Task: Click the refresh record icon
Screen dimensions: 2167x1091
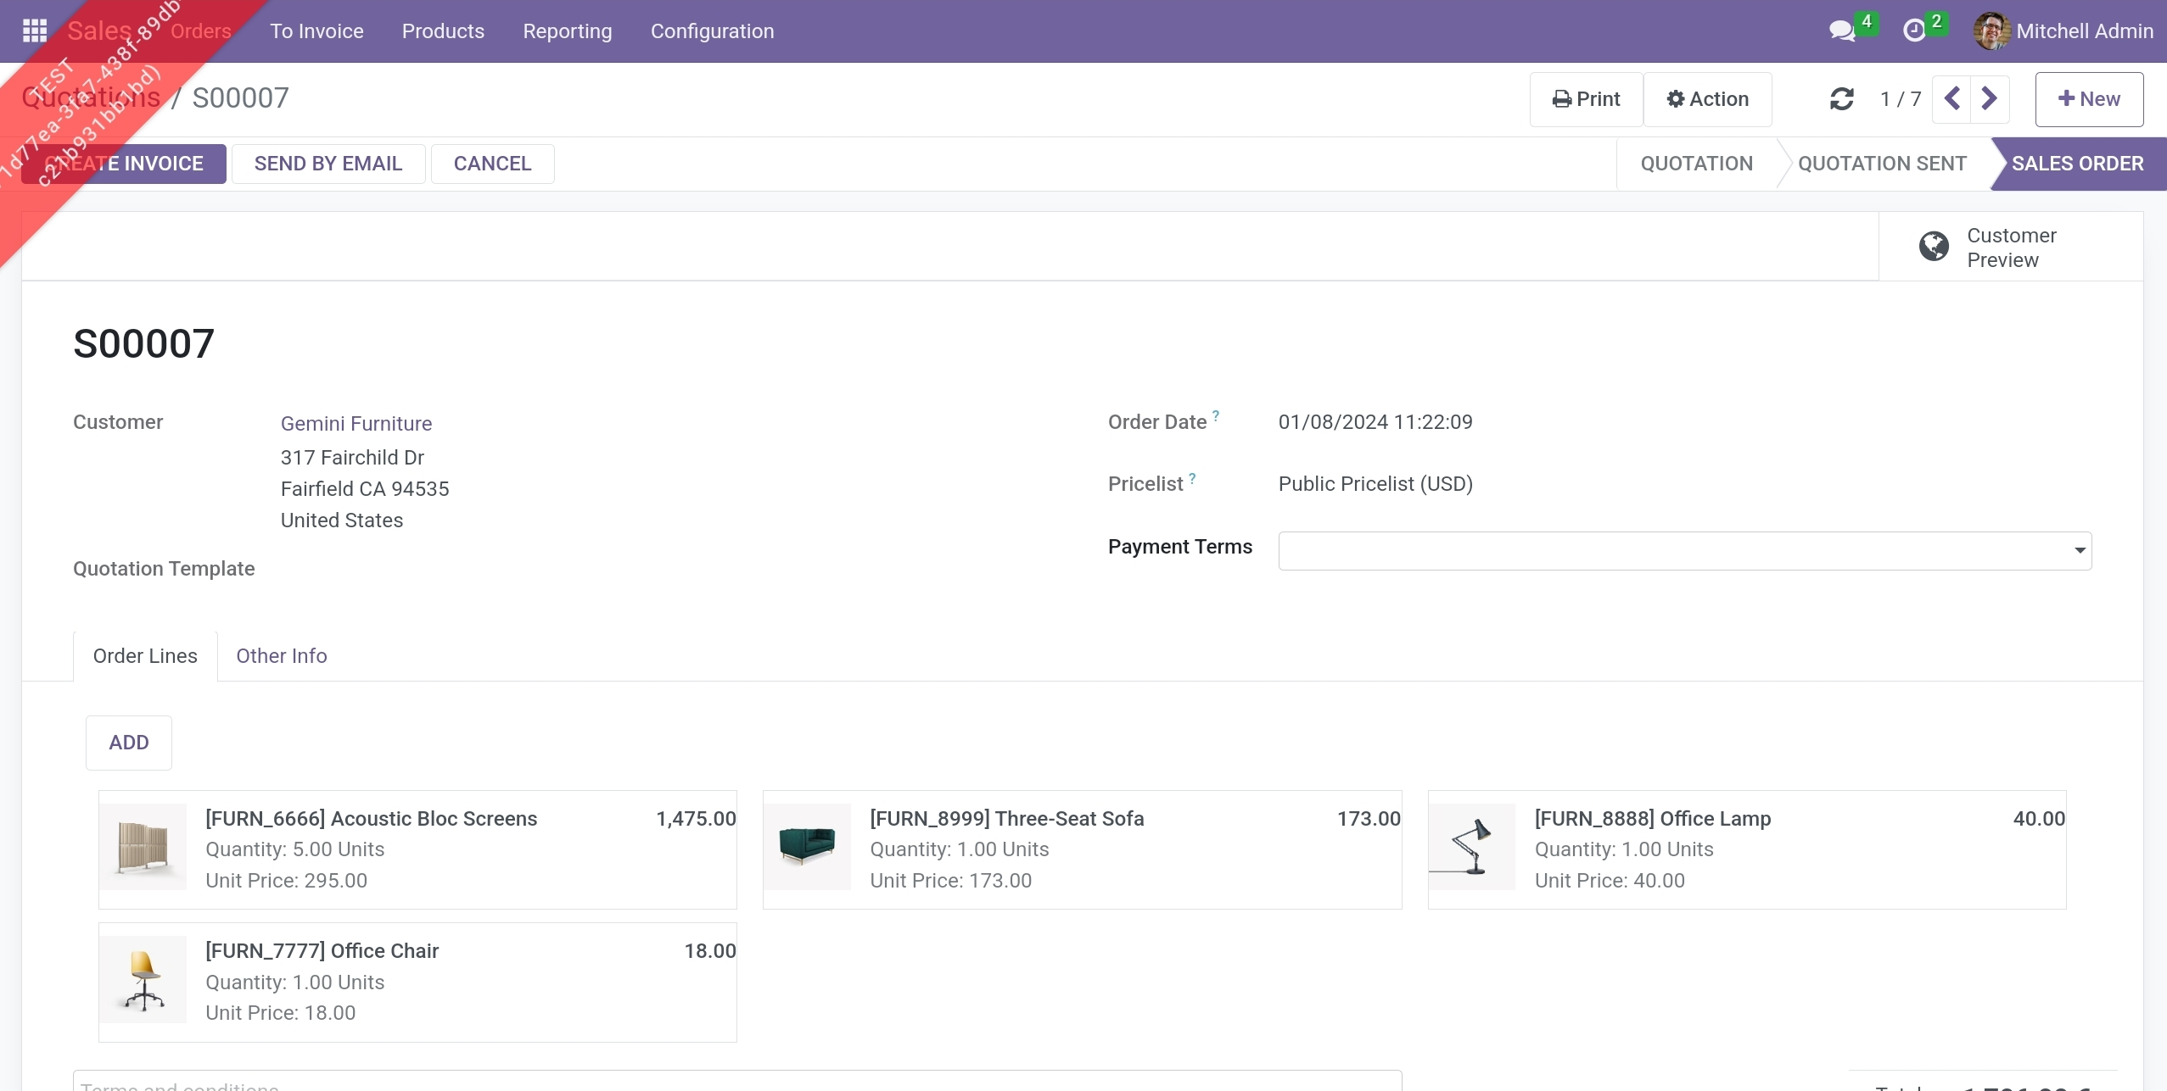Action: coord(1841,99)
